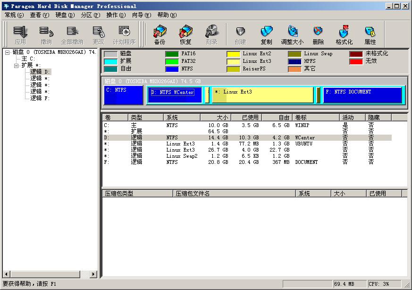Select 逻辑 F: in the disk tree
Image resolution: width=412 pixels, height=290 pixels.
coord(40,98)
